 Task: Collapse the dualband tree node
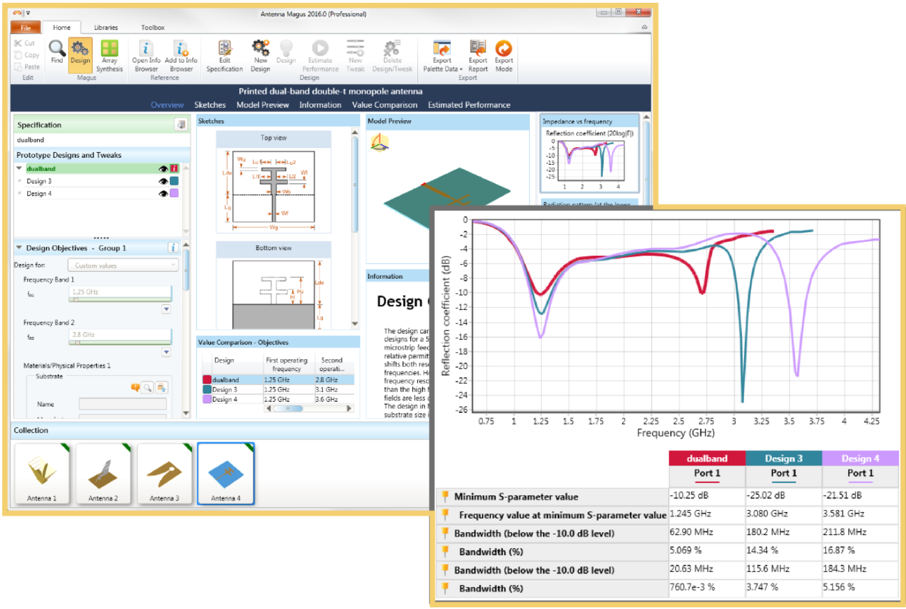(19, 168)
